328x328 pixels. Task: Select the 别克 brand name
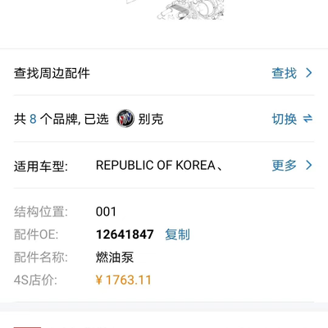tap(151, 119)
